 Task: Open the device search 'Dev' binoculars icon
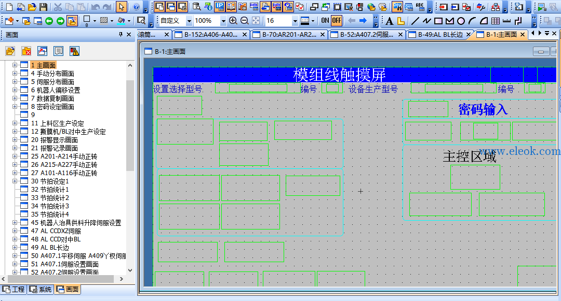397,7
